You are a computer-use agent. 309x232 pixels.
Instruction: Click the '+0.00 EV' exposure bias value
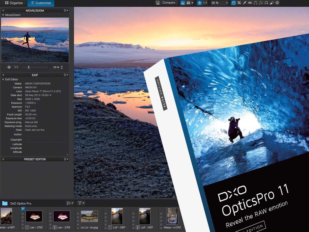(x=30, y=118)
